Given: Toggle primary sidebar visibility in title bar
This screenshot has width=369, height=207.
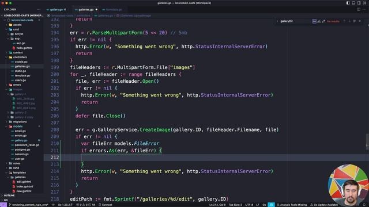Looking at the screenshot, I should click(348, 3).
